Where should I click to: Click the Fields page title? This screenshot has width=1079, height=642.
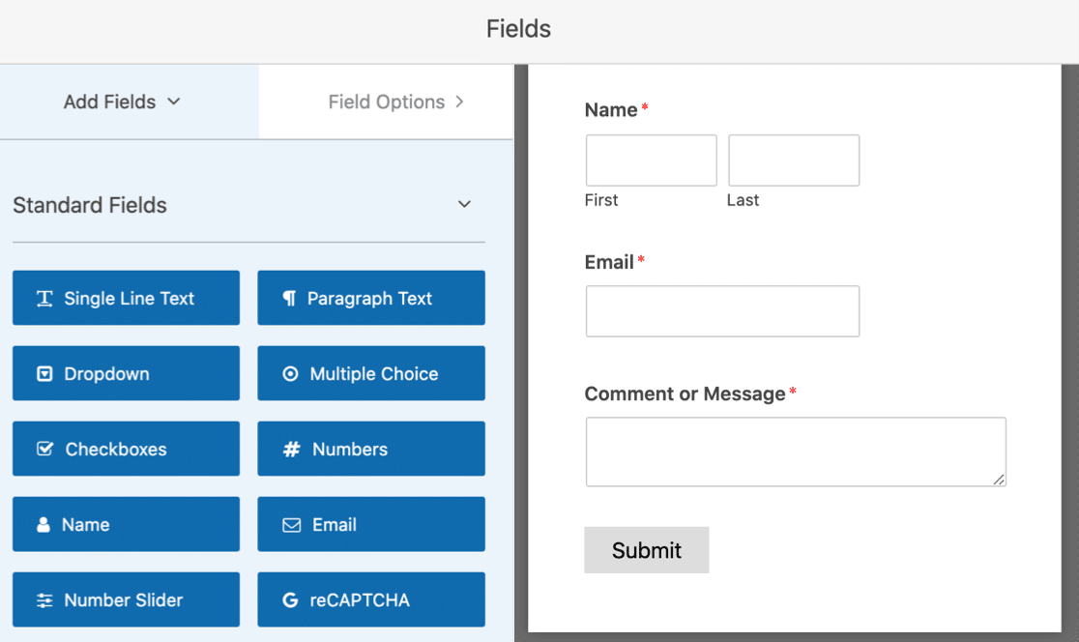tap(518, 29)
